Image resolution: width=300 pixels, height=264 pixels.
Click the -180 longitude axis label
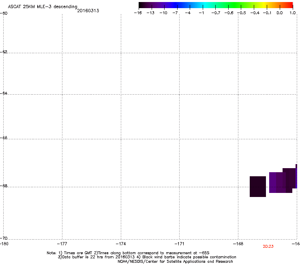coord(4,244)
